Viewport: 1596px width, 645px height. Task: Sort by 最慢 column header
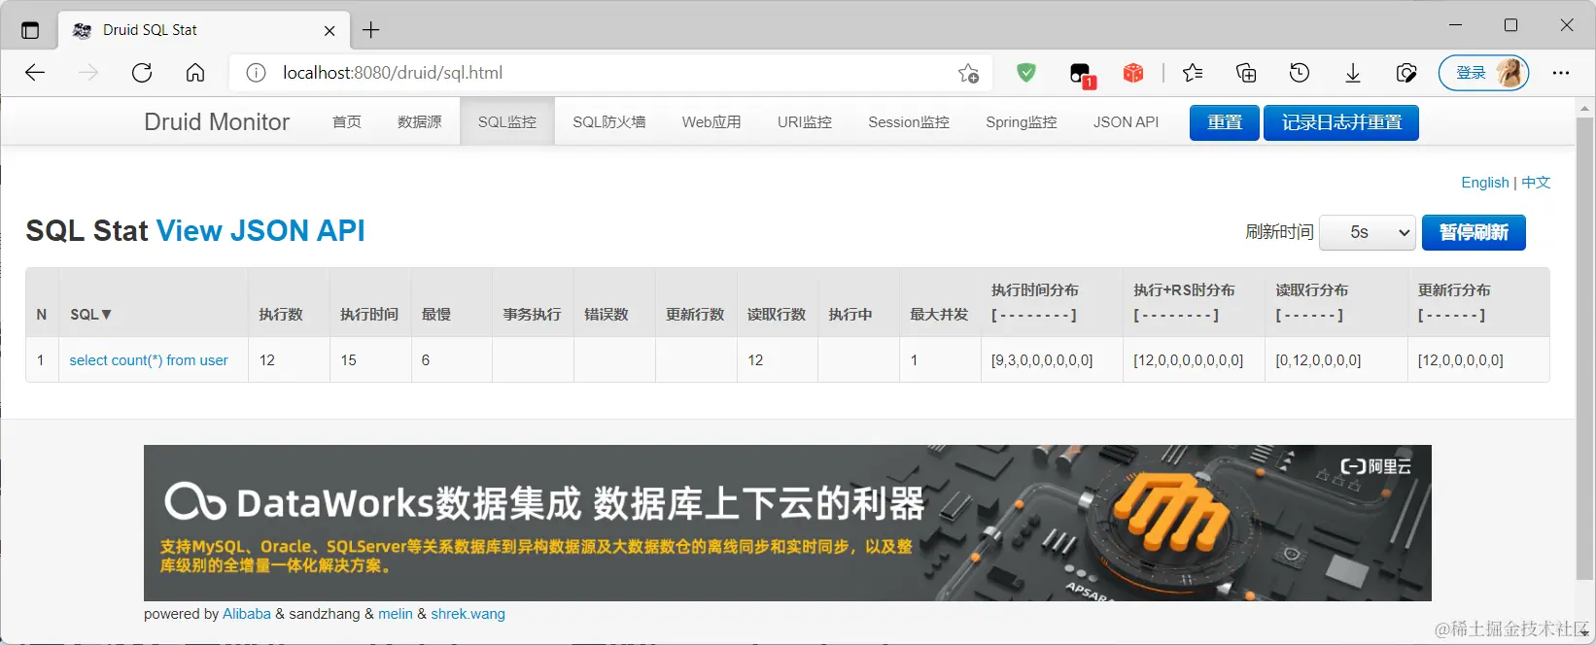click(x=436, y=315)
